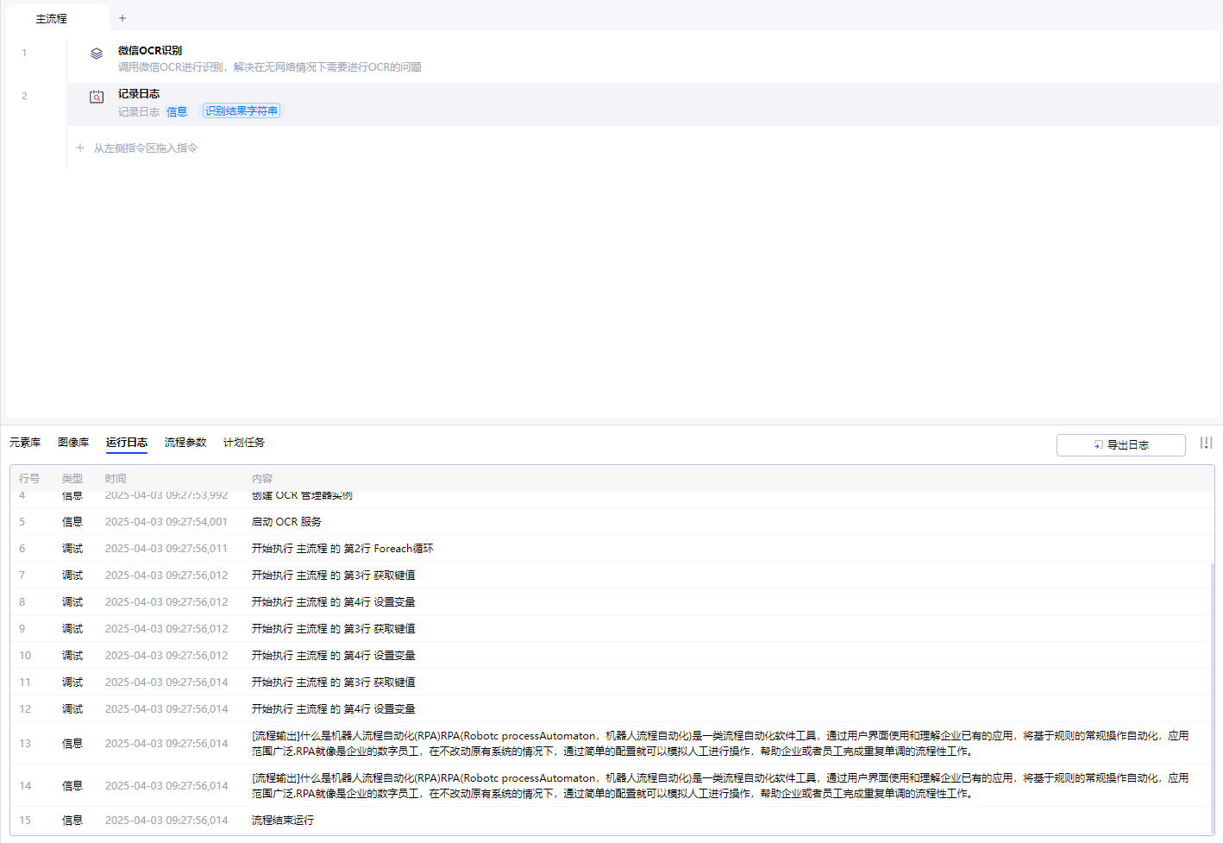Image resolution: width=1223 pixels, height=843 pixels.
Task: Select the 微信OCR识别 step title
Action: (150, 51)
